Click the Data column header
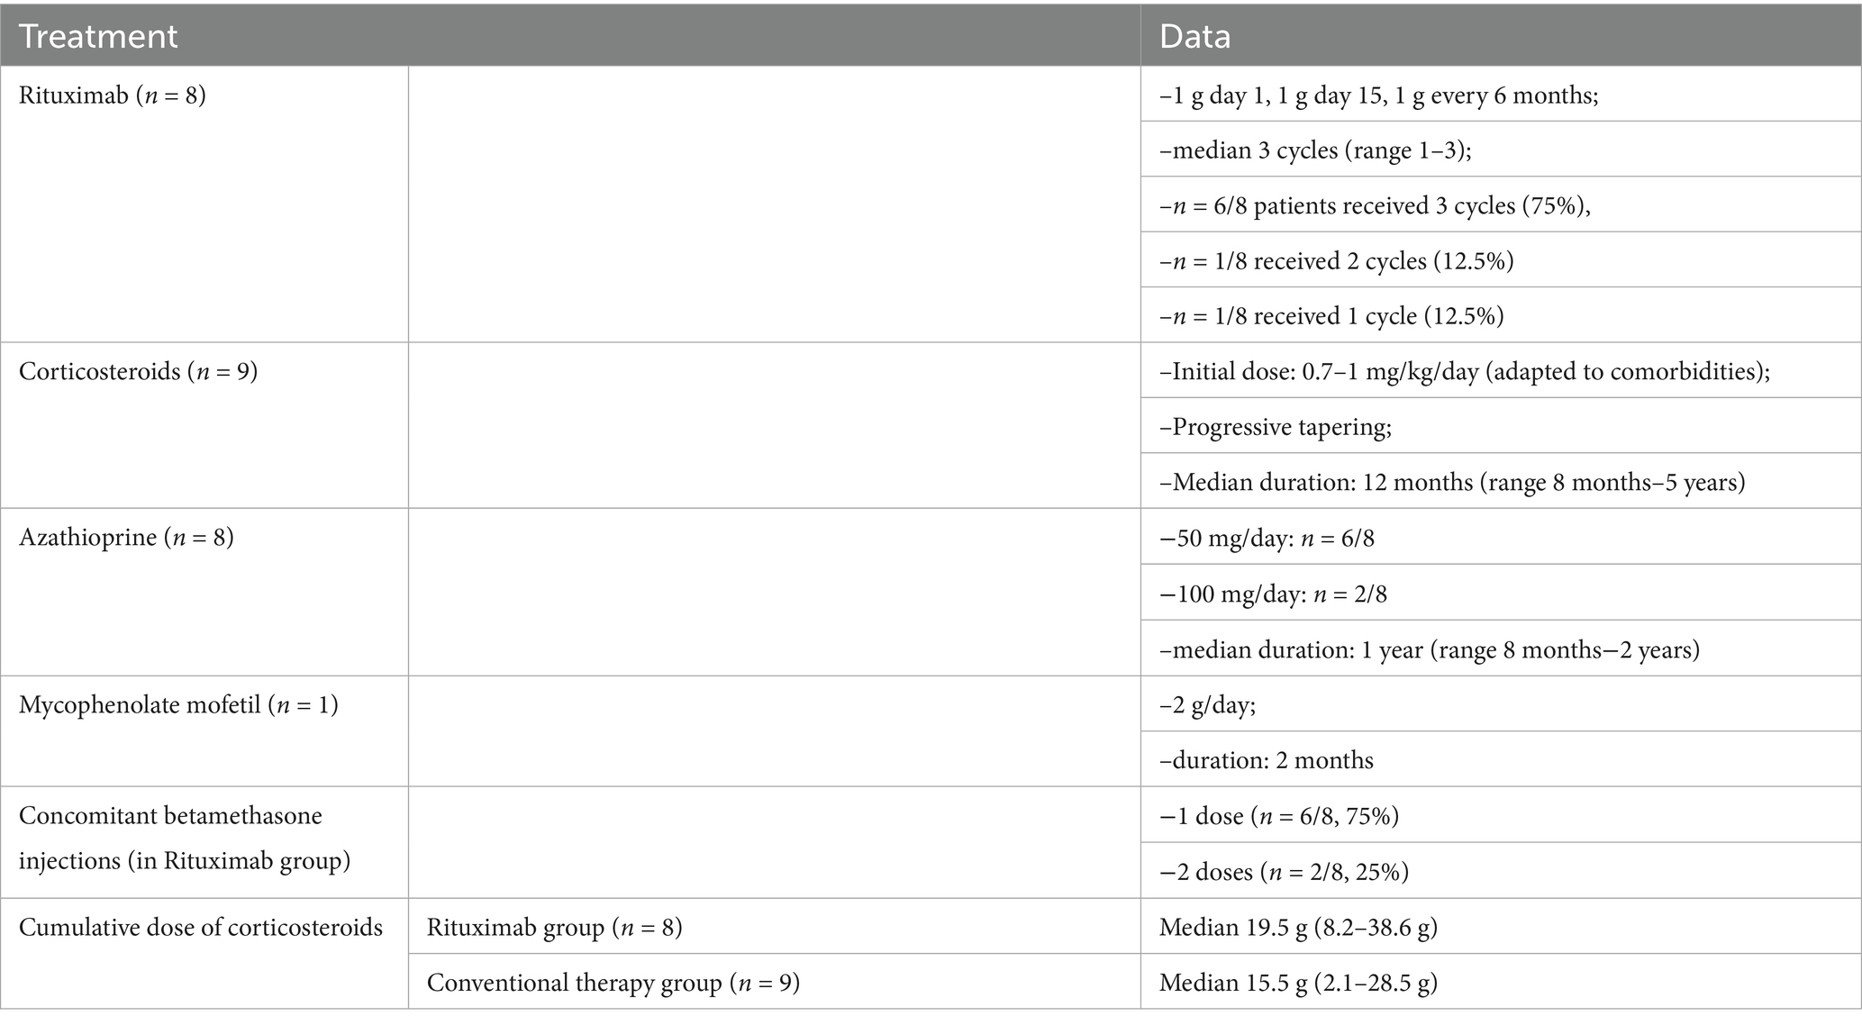The width and height of the screenshot is (1862, 1025). coord(1194,36)
